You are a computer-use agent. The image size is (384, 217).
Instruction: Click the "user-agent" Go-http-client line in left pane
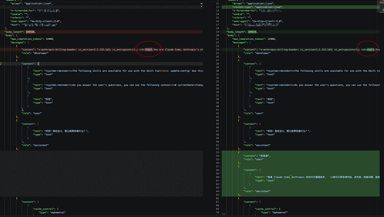pyautogui.click(x=36, y=21)
